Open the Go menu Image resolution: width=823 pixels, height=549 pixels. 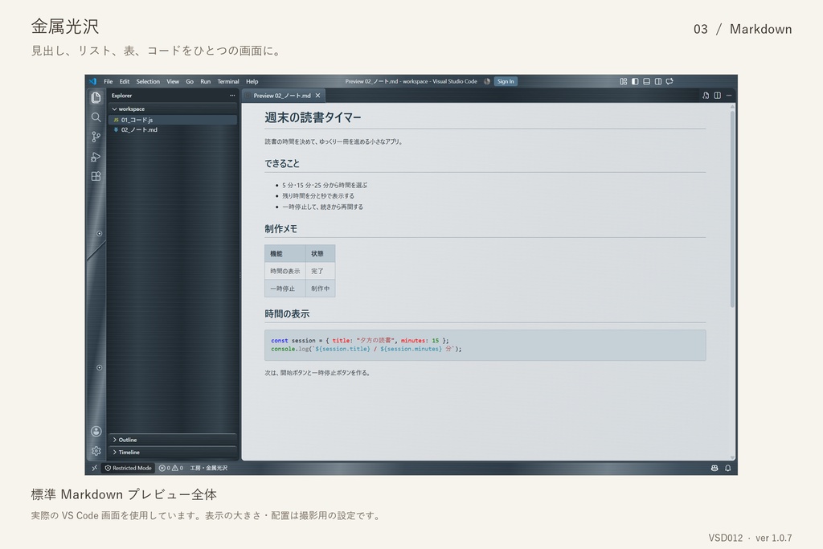point(190,81)
